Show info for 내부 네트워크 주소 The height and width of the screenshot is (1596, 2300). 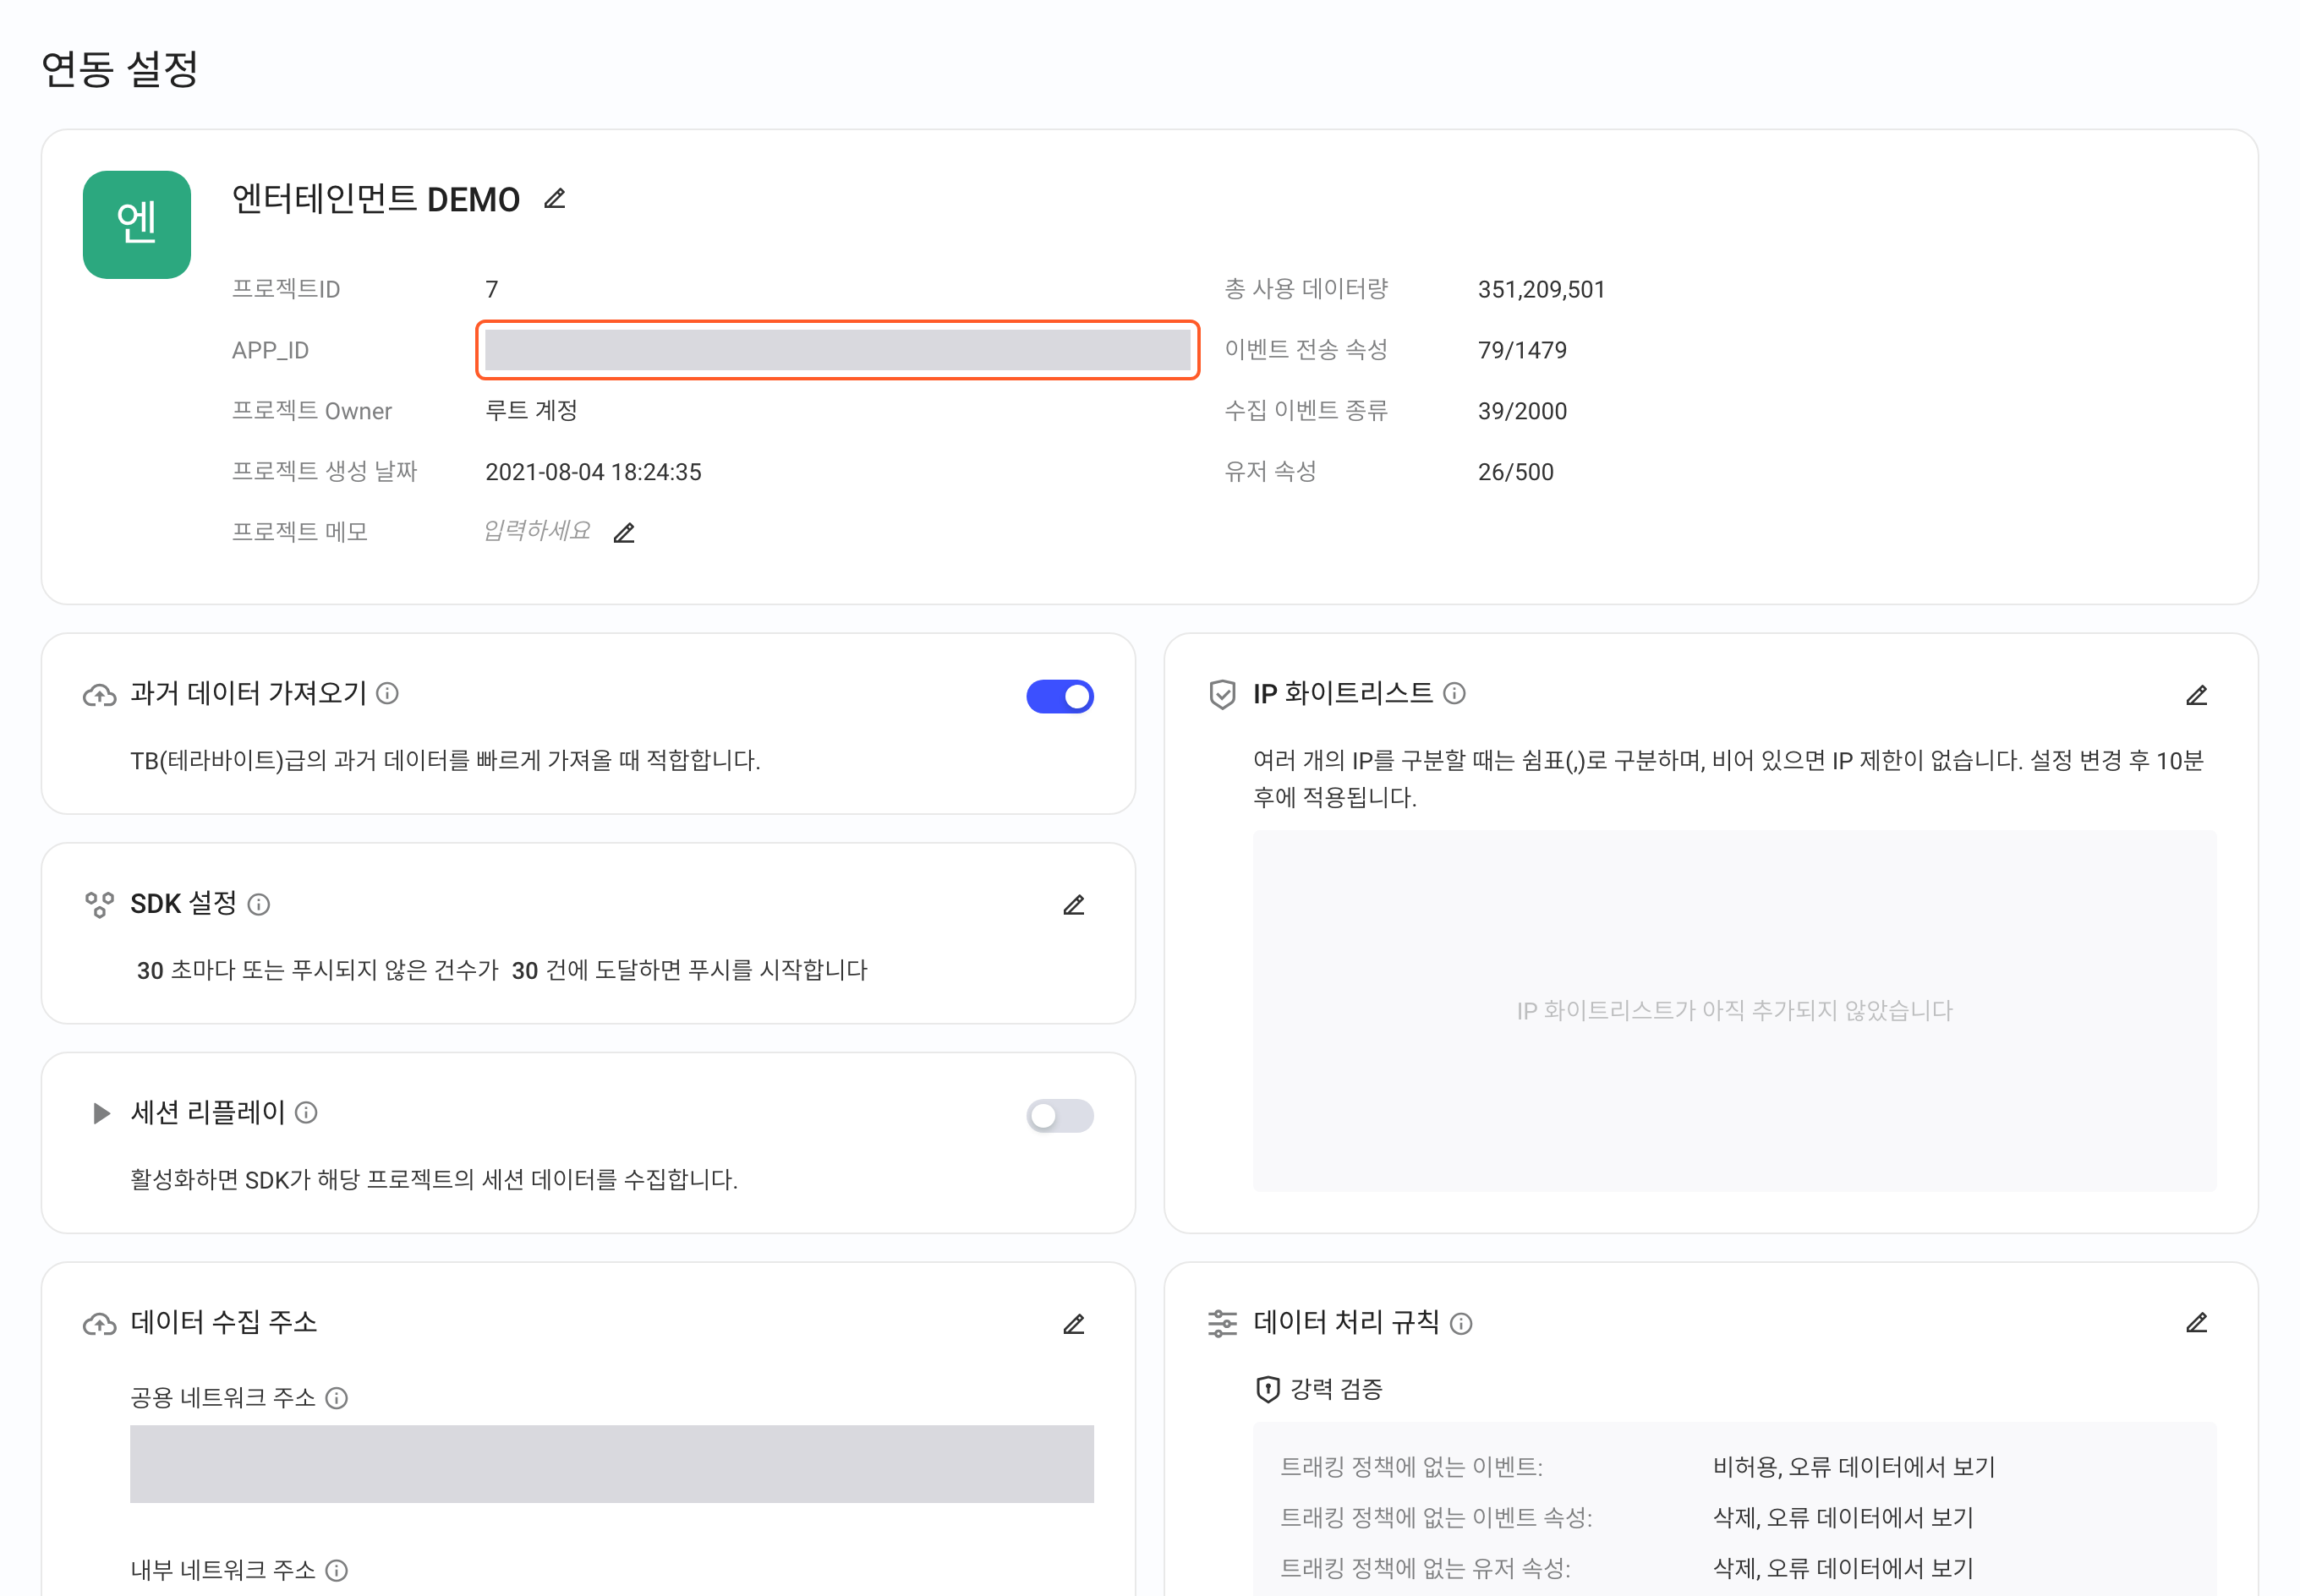tap(337, 1570)
